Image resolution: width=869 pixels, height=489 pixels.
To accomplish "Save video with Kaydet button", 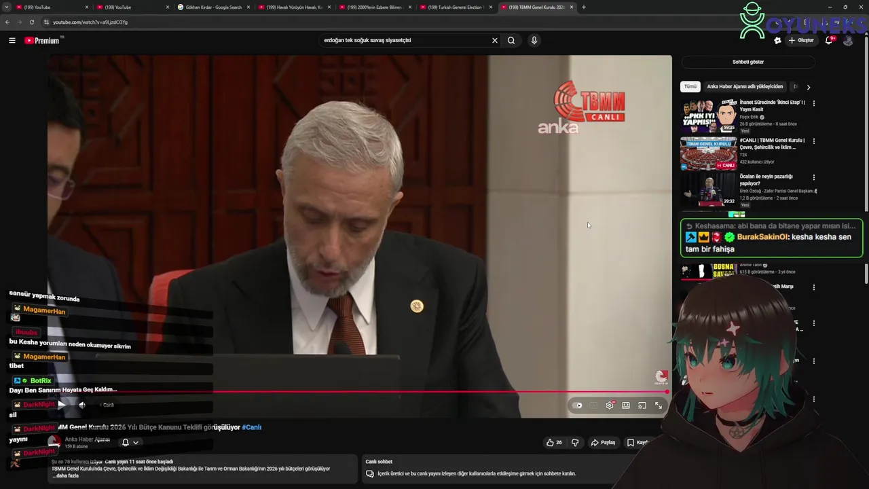I will pos(638,442).
